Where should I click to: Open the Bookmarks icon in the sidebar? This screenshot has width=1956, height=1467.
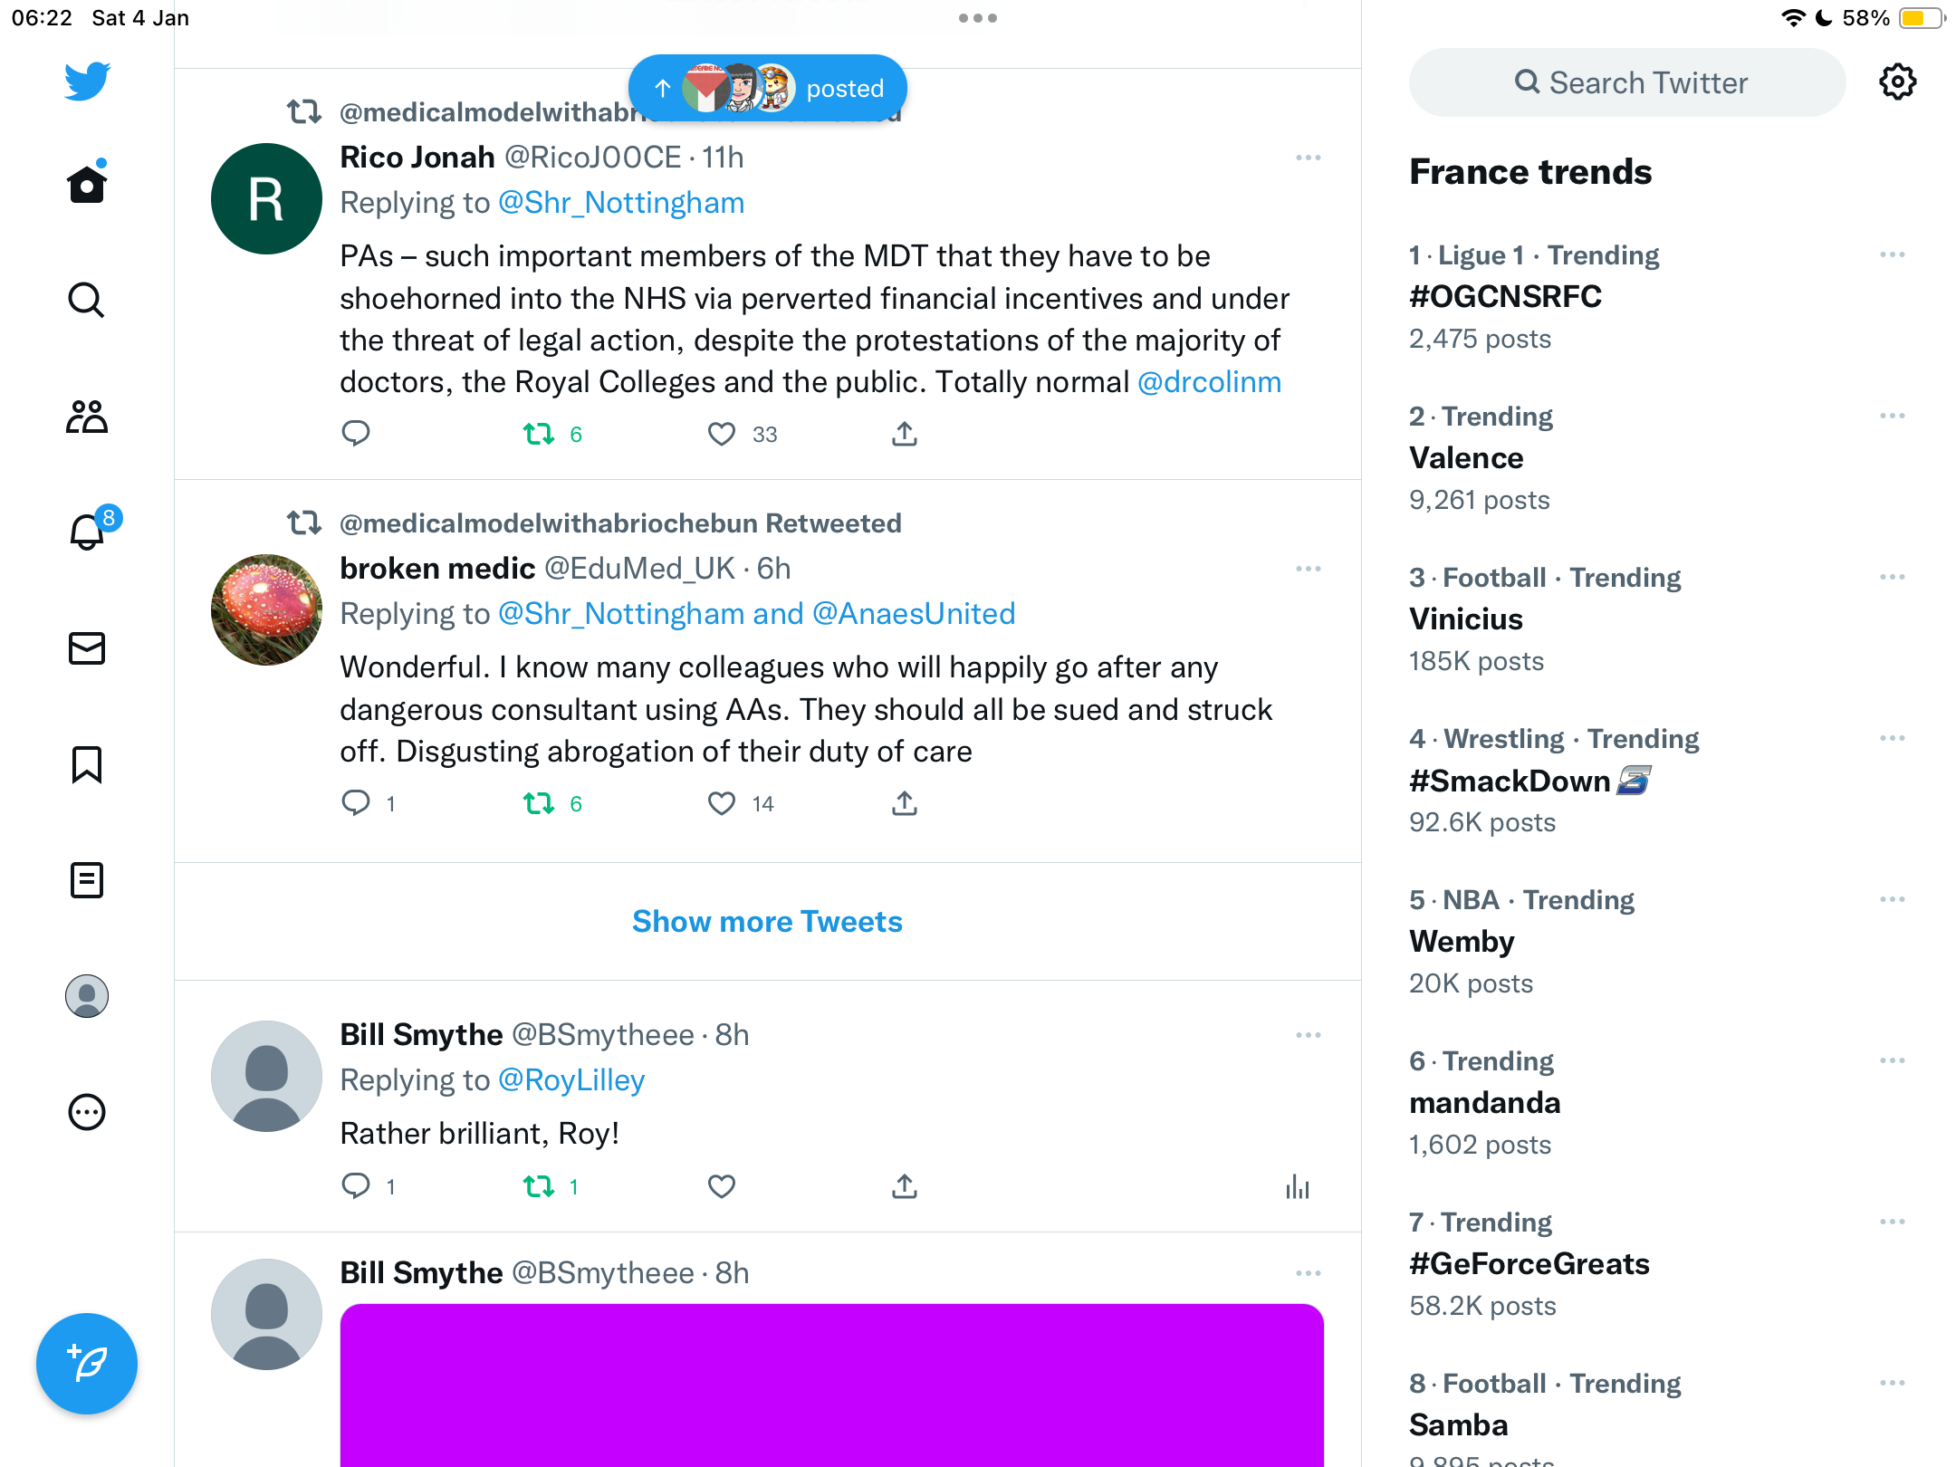click(x=87, y=764)
